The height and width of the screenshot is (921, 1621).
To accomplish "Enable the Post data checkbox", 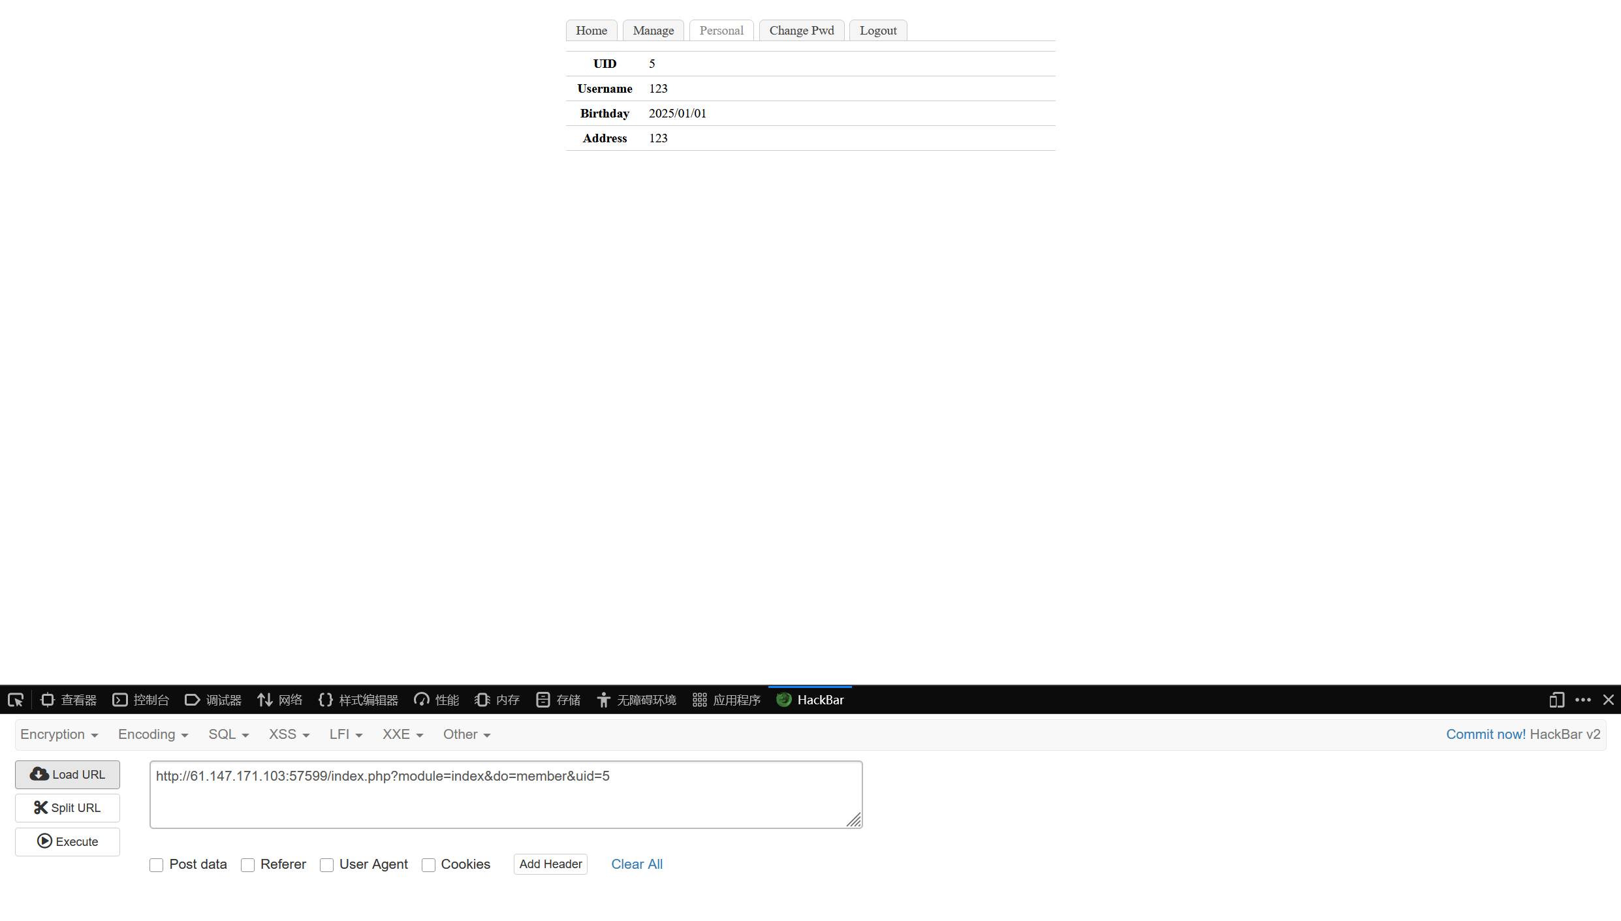I will [156, 865].
